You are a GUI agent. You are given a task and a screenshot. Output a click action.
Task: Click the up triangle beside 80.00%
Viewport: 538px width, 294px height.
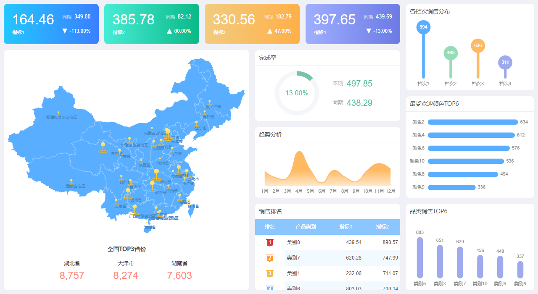pos(169,31)
